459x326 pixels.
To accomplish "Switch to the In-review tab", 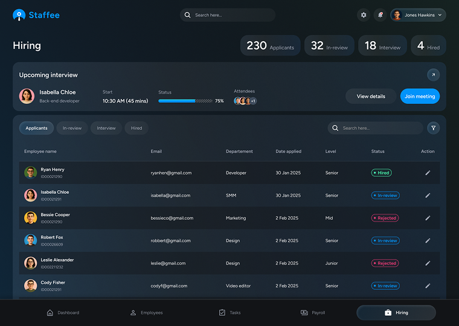I will [x=72, y=128].
